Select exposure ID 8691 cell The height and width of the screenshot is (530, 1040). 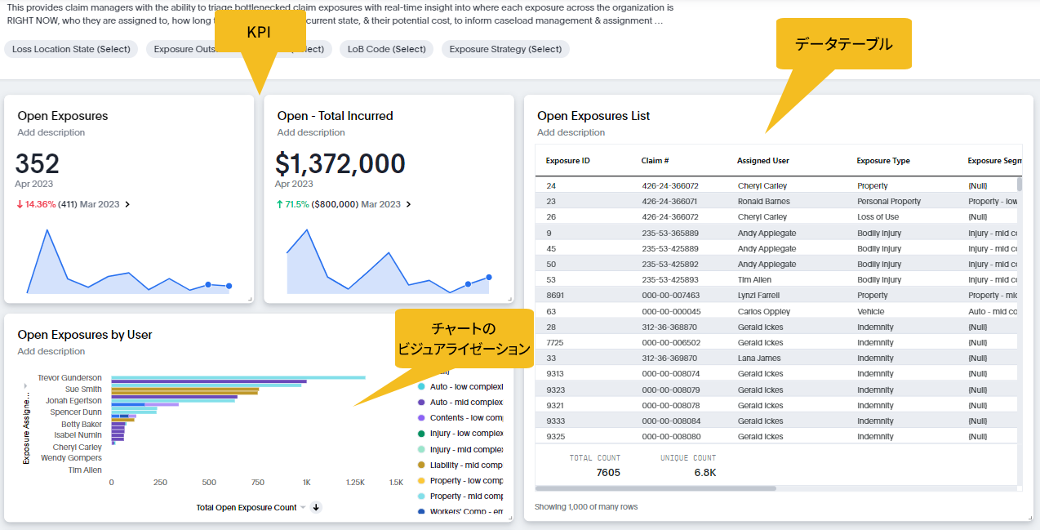pyautogui.click(x=555, y=295)
